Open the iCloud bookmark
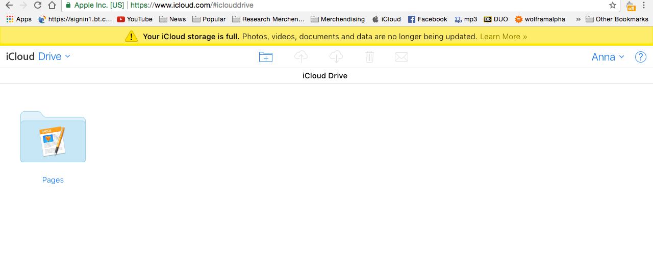Viewport: 653px width, 269px height. (x=387, y=19)
